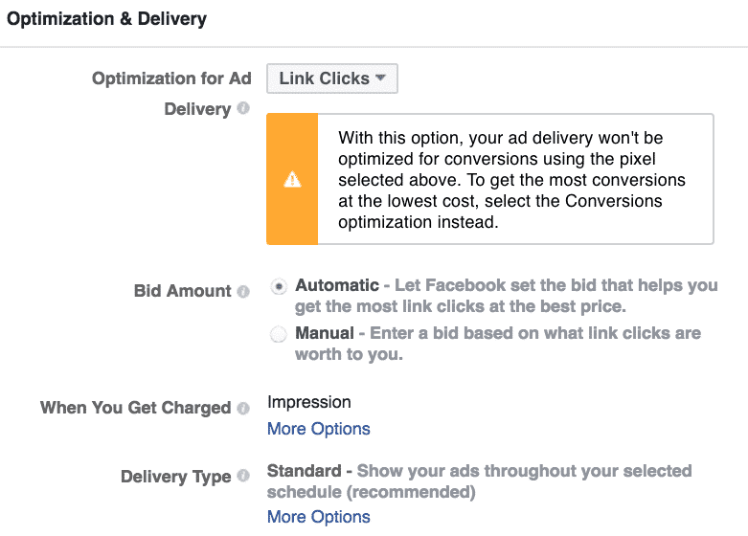Click the conversions warning message text
The height and width of the screenshot is (536, 748).
click(x=511, y=180)
